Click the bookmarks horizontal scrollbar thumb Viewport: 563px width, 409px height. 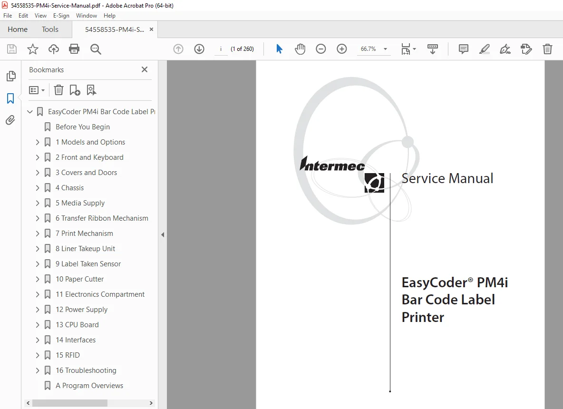coord(69,403)
